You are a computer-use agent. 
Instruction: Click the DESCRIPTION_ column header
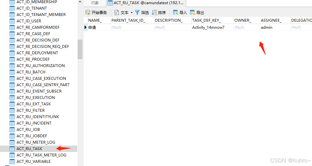coord(172,20)
